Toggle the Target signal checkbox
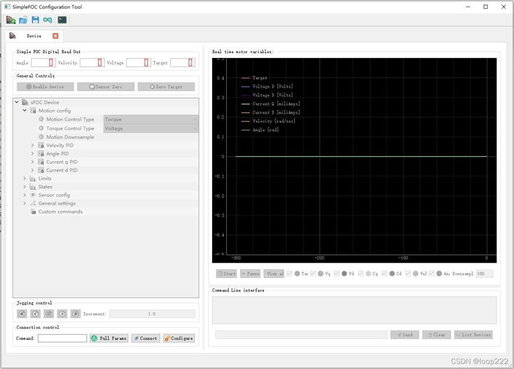The width and height of the screenshot is (514, 369). click(289, 274)
